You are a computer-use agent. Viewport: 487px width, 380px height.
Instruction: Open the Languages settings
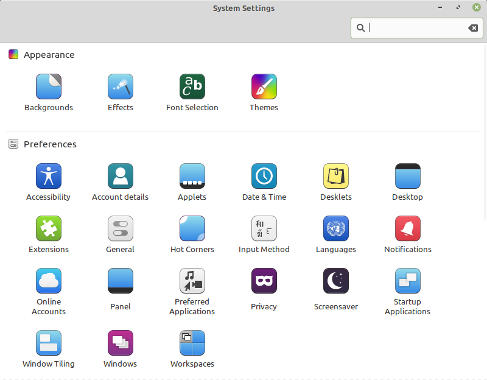click(336, 229)
